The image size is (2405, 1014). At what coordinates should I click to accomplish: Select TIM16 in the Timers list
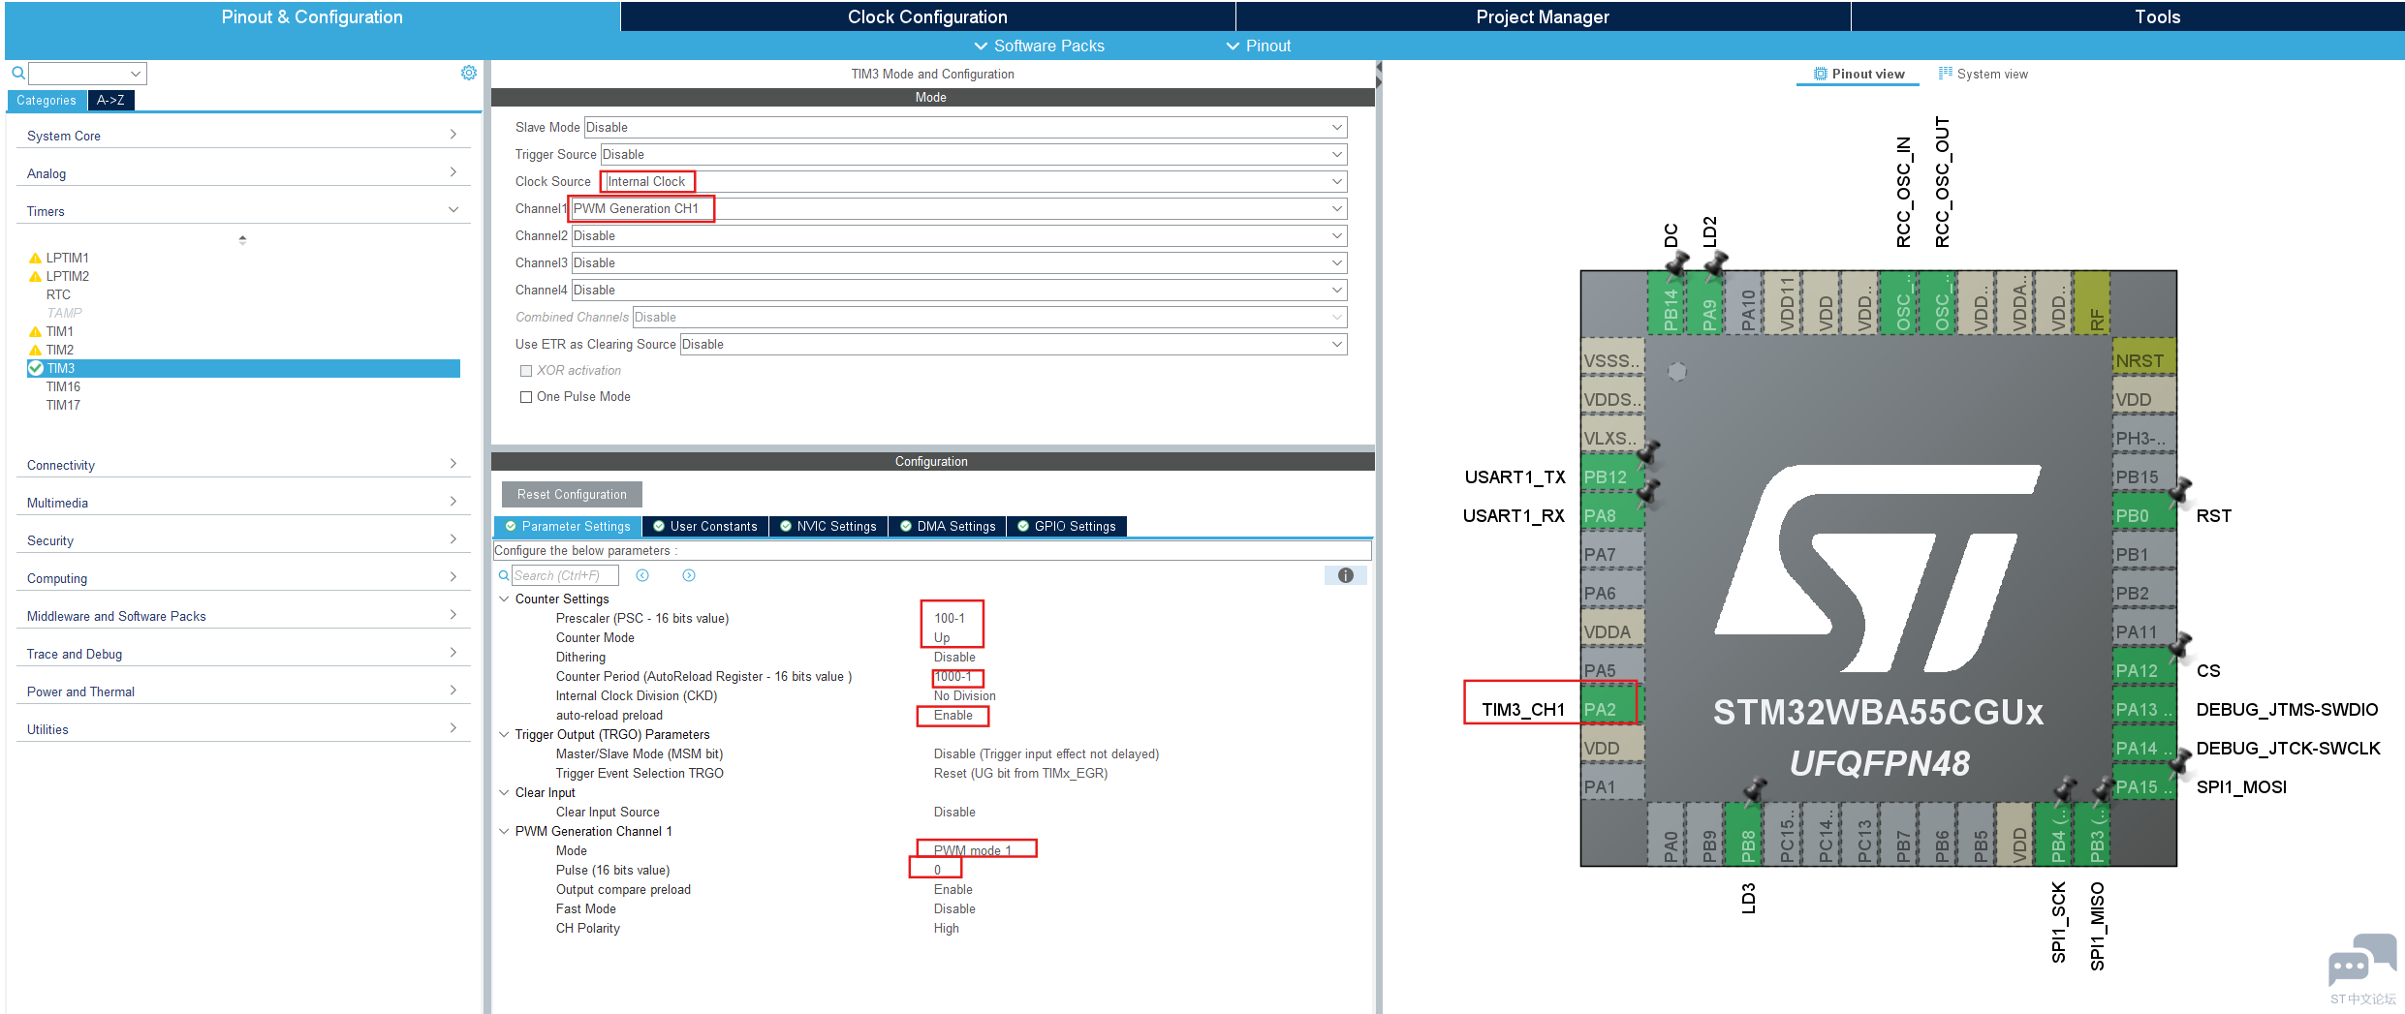tap(63, 386)
